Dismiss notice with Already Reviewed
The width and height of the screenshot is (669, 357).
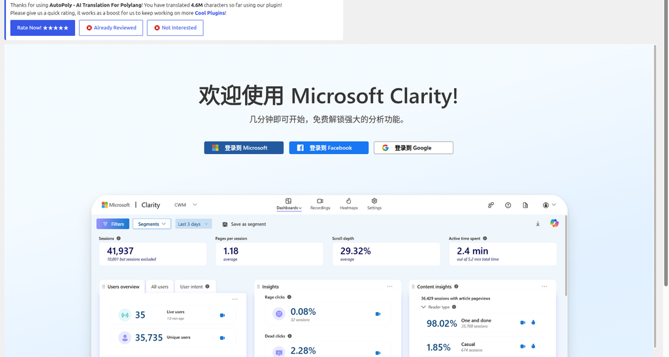pyautogui.click(x=111, y=27)
